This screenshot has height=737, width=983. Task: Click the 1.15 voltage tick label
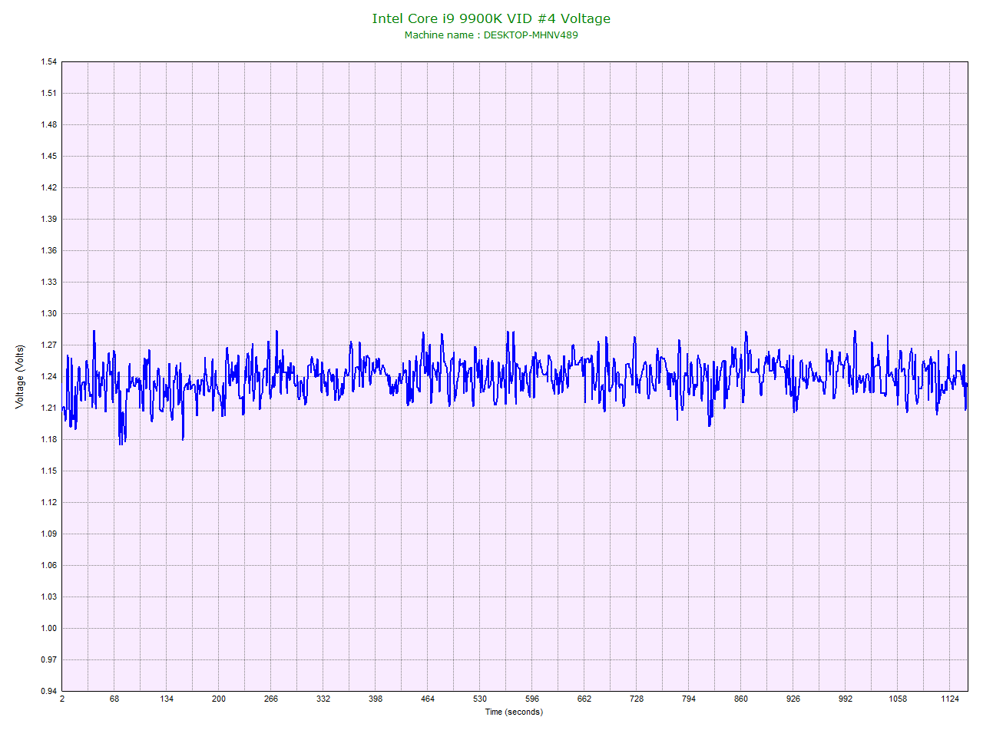(49, 471)
